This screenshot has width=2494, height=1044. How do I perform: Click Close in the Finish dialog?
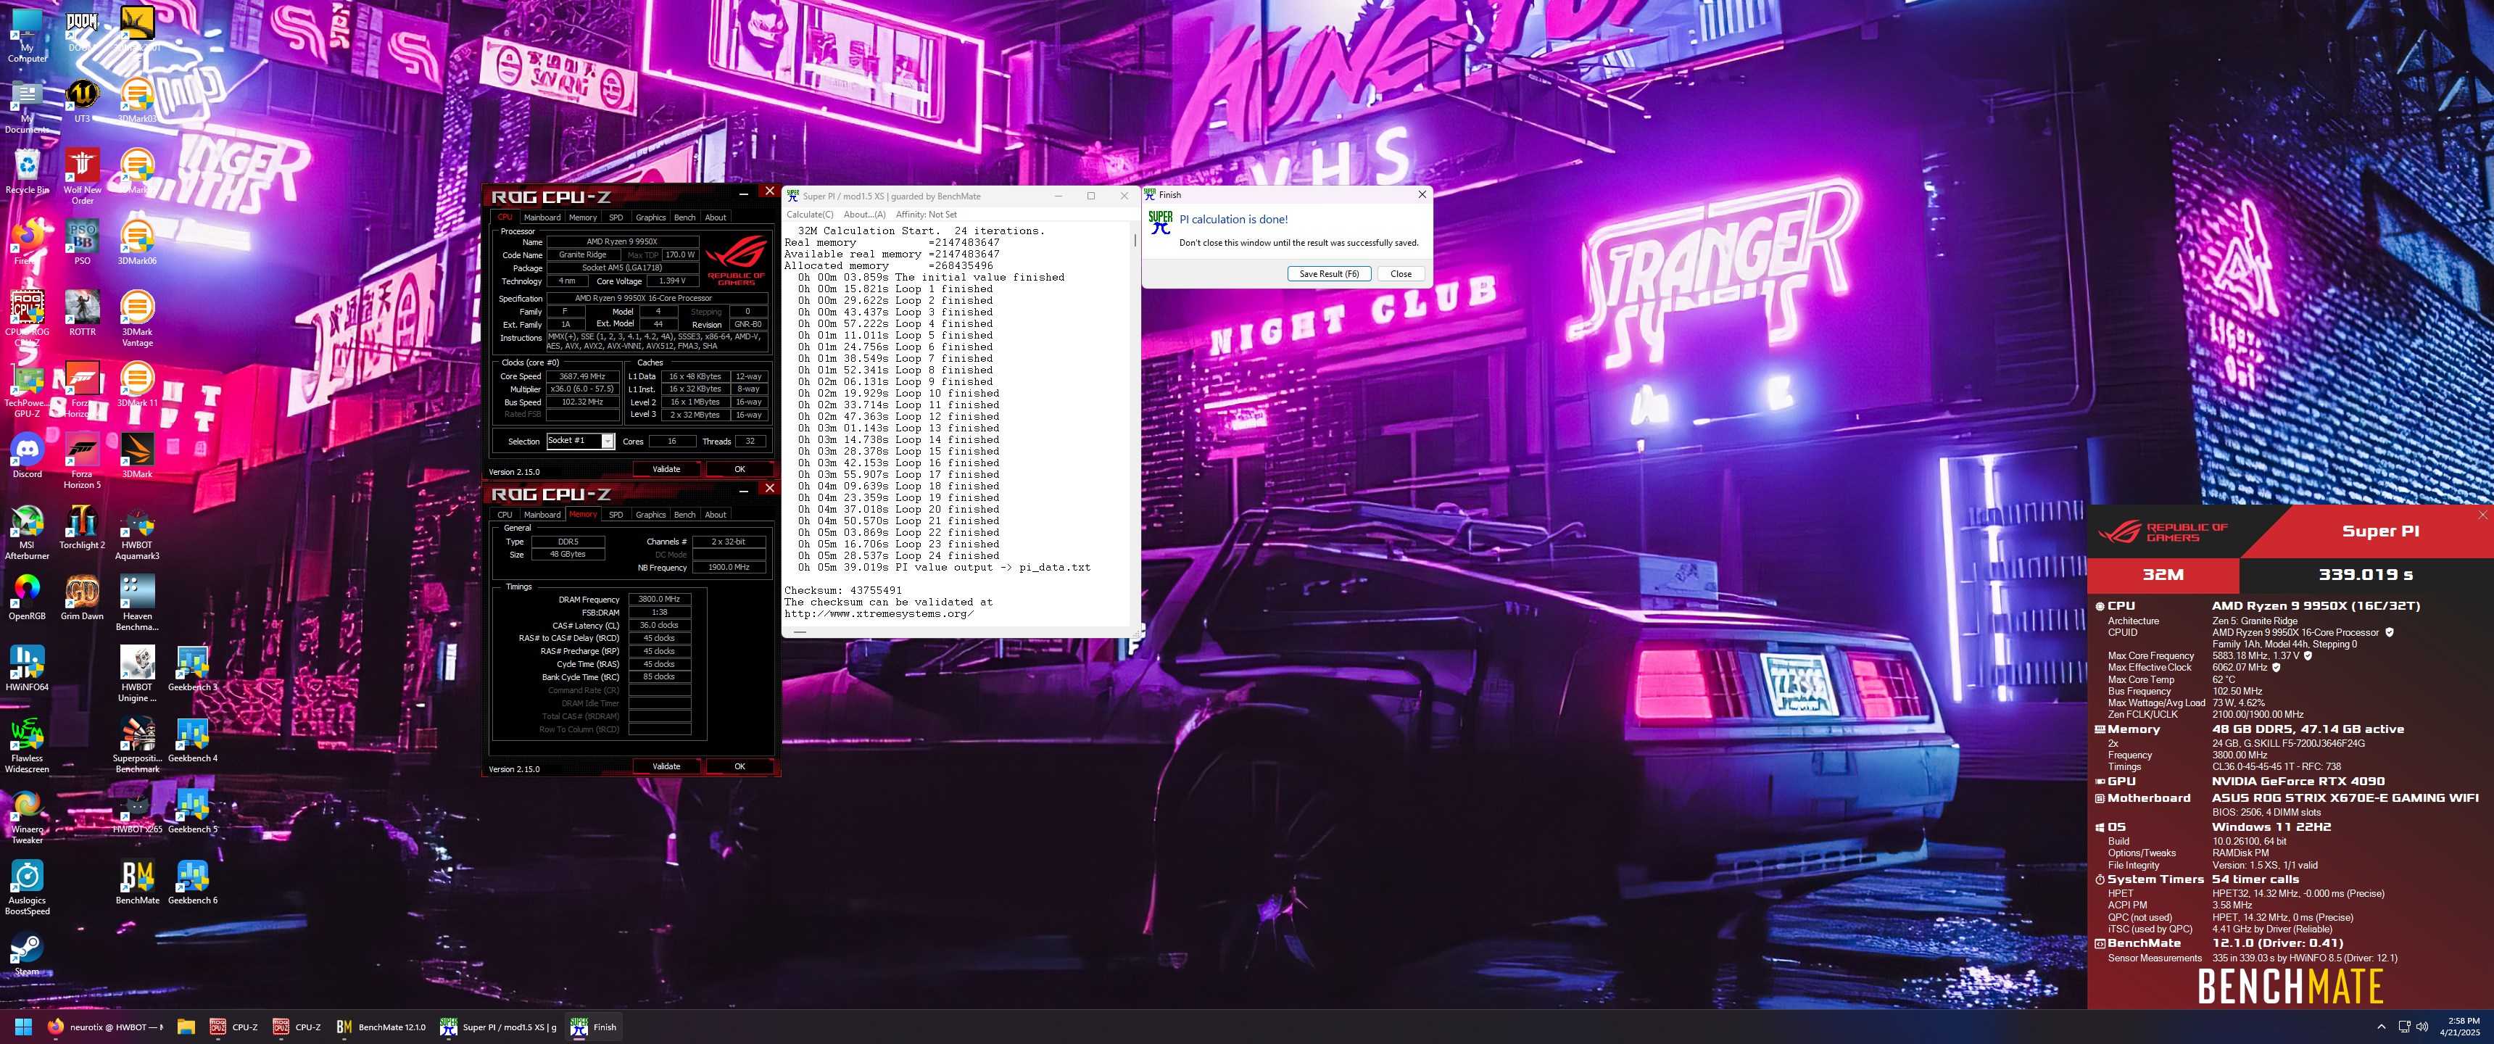pos(1400,273)
